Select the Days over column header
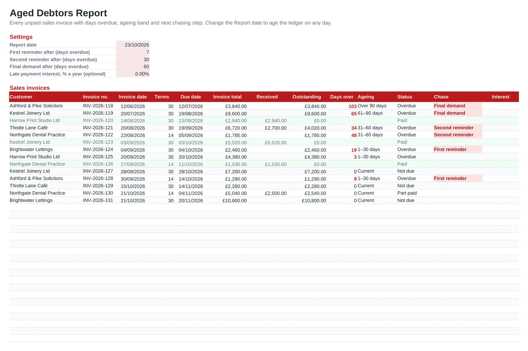This screenshot has width=528, height=351. 342,97
